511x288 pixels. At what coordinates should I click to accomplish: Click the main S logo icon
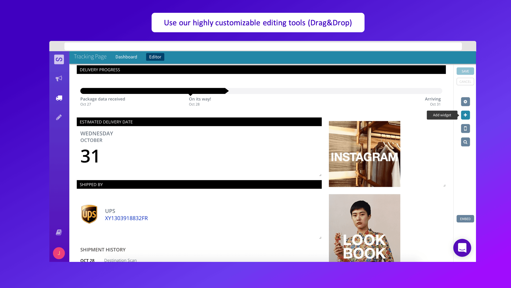pos(59,59)
